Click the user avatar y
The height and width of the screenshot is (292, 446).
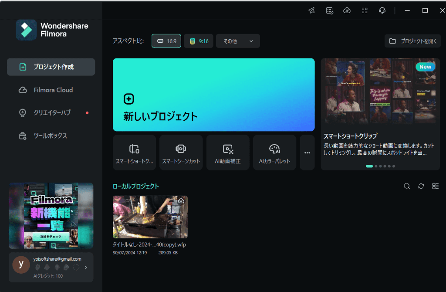(21, 265)
